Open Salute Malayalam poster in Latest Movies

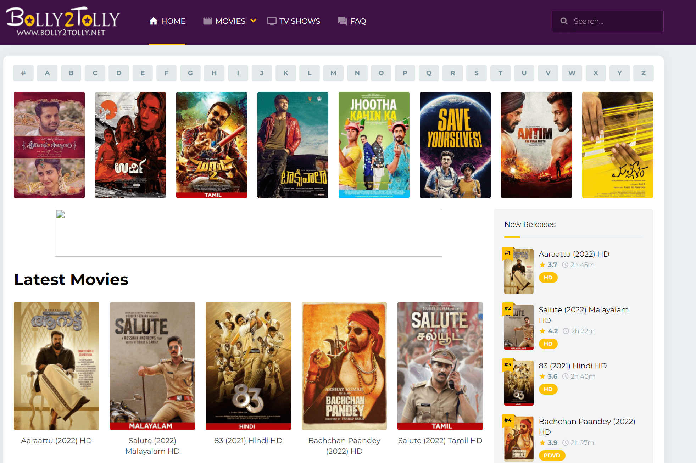[x=152, y=366]
